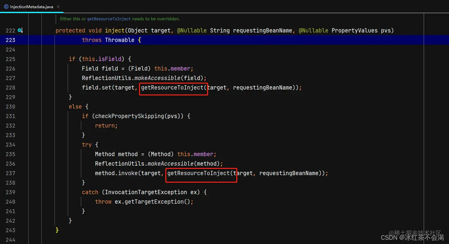The height and width of the screenshot is (244, 449).
Task: Click the 'else' keyword on line 230
Action: coord(75,107)
